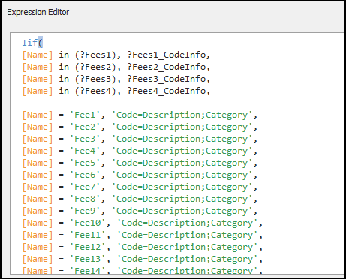Viewport: 346px width, 279px height.
Task: Click the 'Fee7' string literal
Action: coord(85,187)
